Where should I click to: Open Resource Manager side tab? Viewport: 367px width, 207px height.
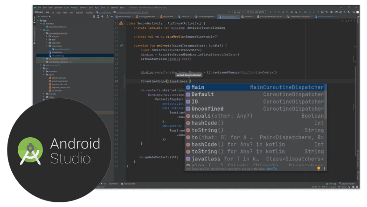point(35,35)
